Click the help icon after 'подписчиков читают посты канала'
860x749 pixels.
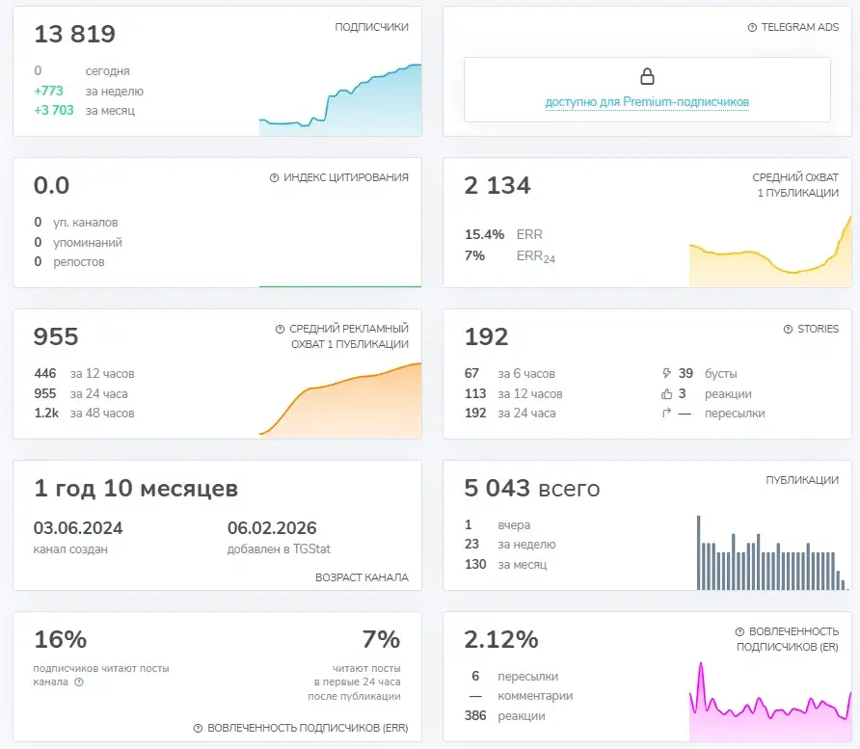pyautogui.click(x=79, y=682)
